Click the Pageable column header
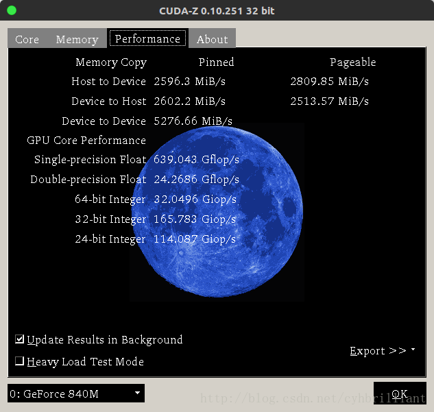This screenshot has height=412, width=434. (x=352, y=62)
